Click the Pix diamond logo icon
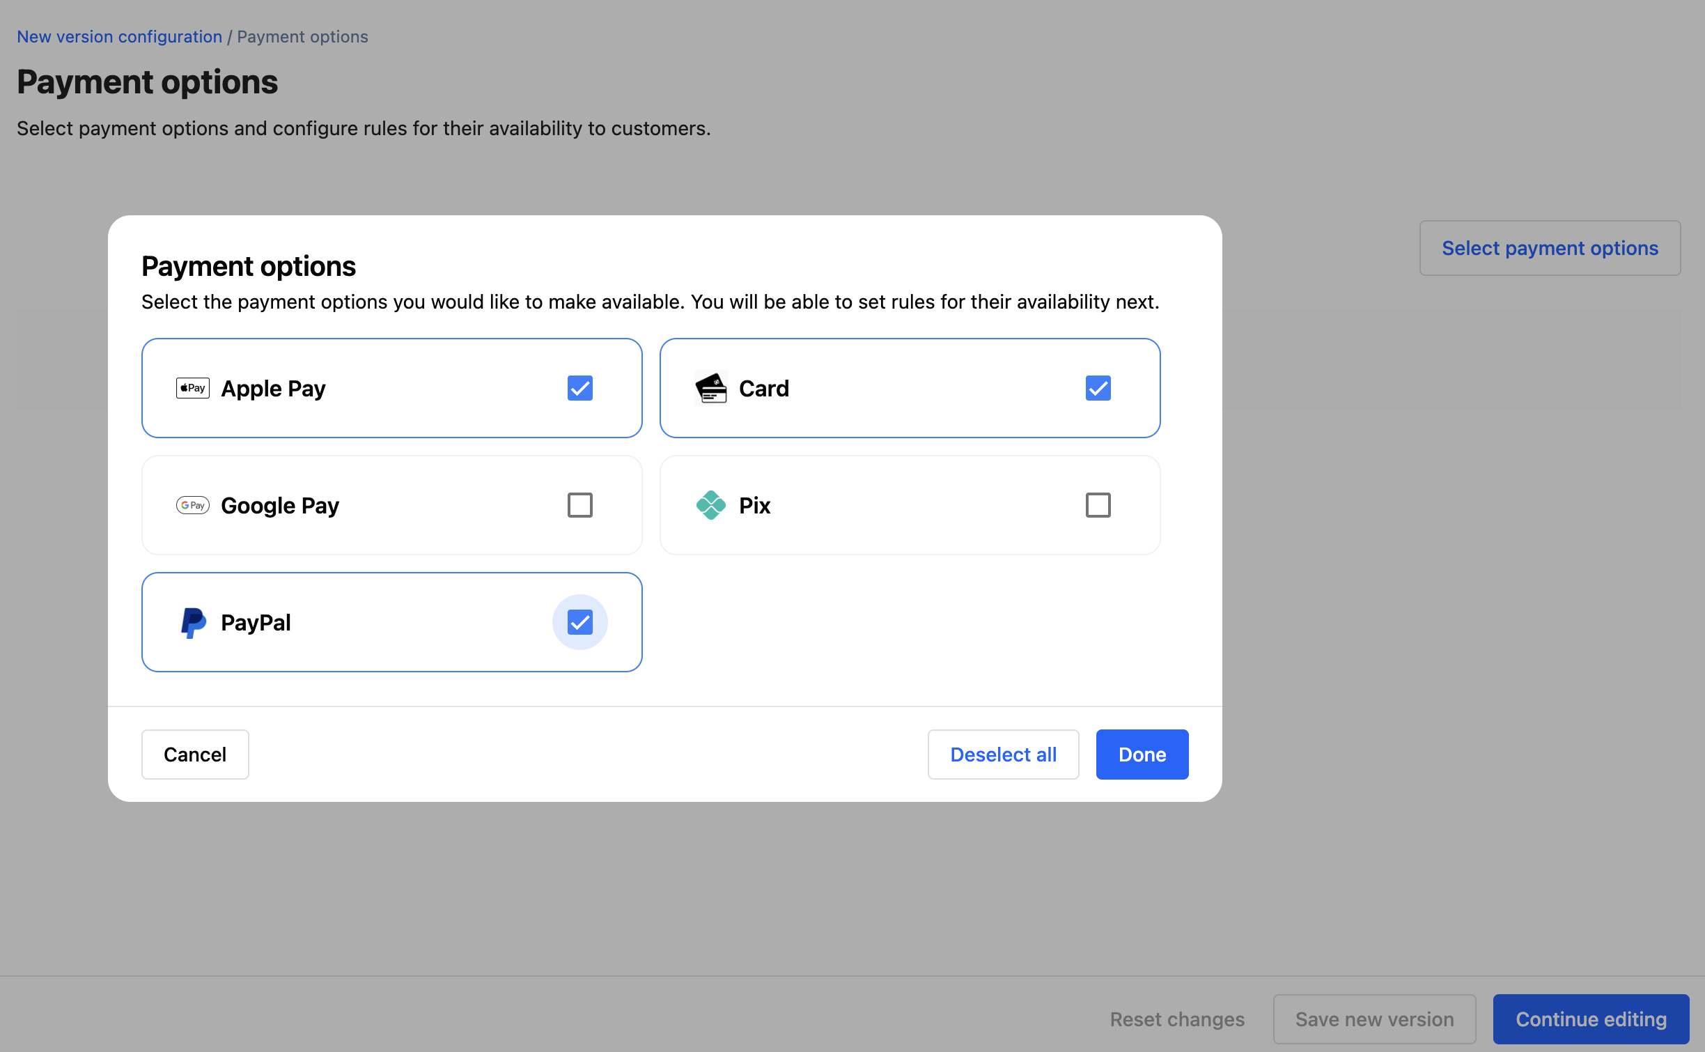This screenshot has height=1052, width=1705. (x=710, y=505)
